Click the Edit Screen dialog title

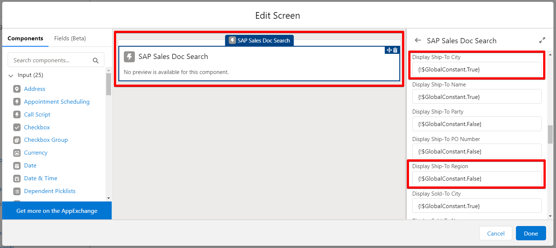277,15
